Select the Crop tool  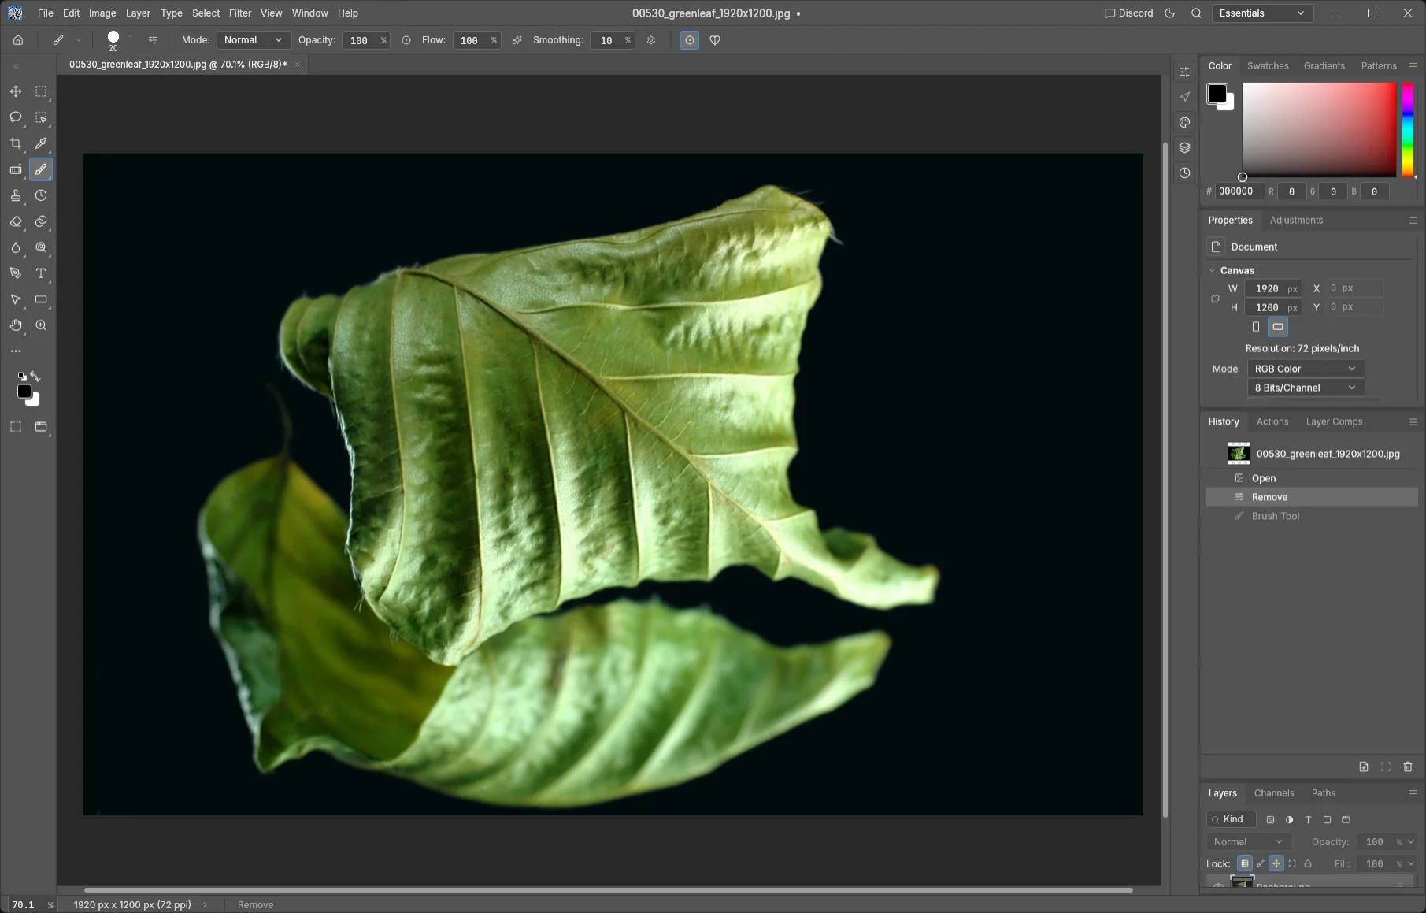[x=16, y=143]
